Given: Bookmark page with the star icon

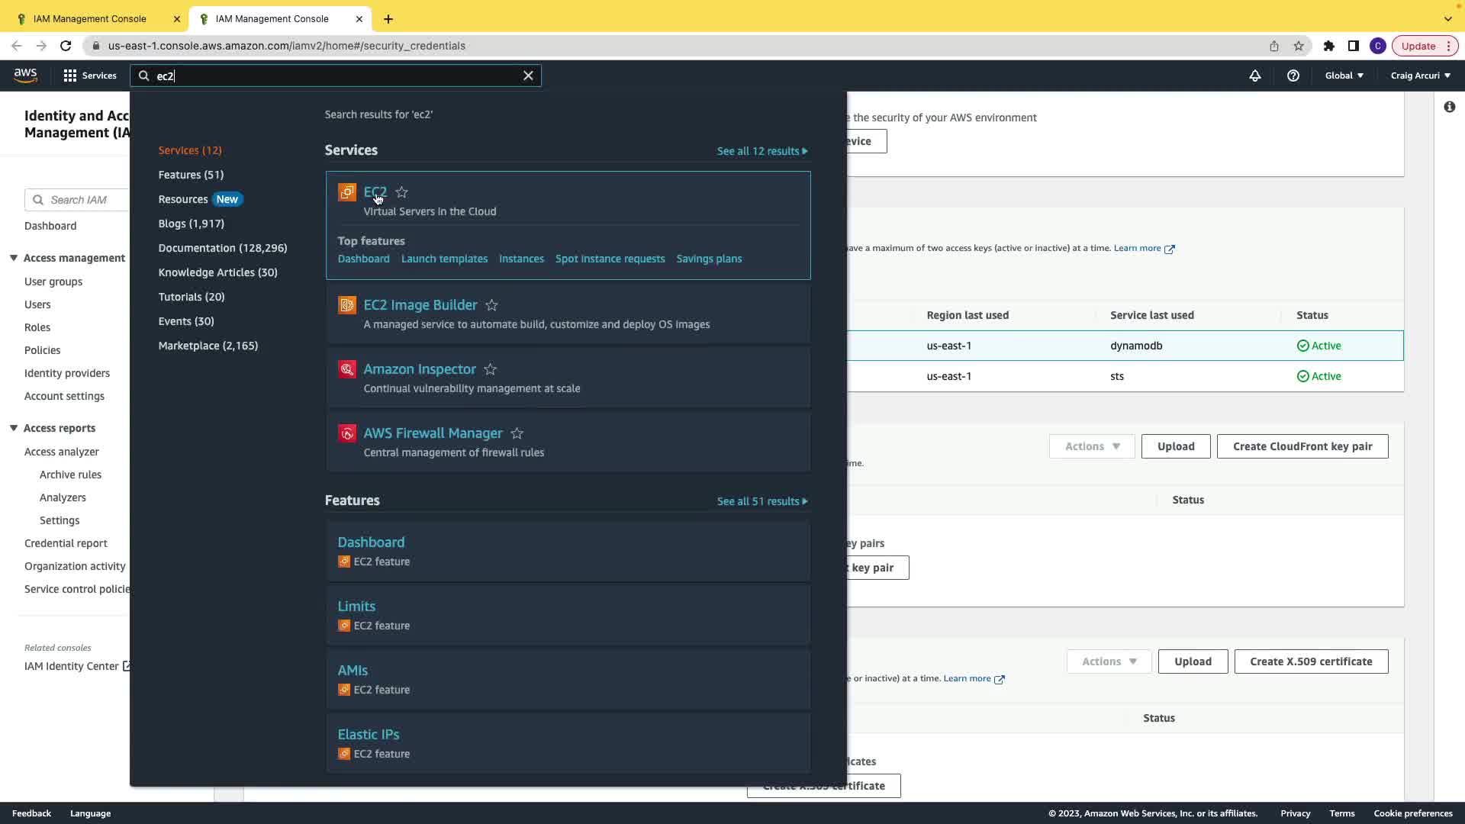Looking at the screenshot, I should pos(1299,46).
